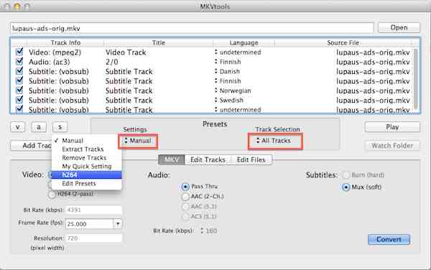Select the '2/0' audio title cell
Image resolution: width=431 pixels, height=270 pixels.
[x=112, y=62]
